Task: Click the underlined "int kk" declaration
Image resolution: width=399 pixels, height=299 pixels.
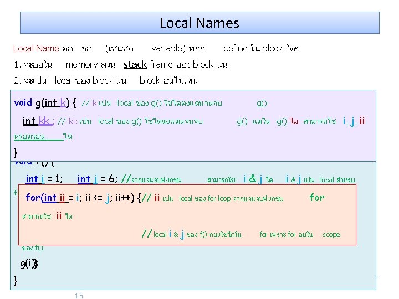Action: (x=37, y=121)
